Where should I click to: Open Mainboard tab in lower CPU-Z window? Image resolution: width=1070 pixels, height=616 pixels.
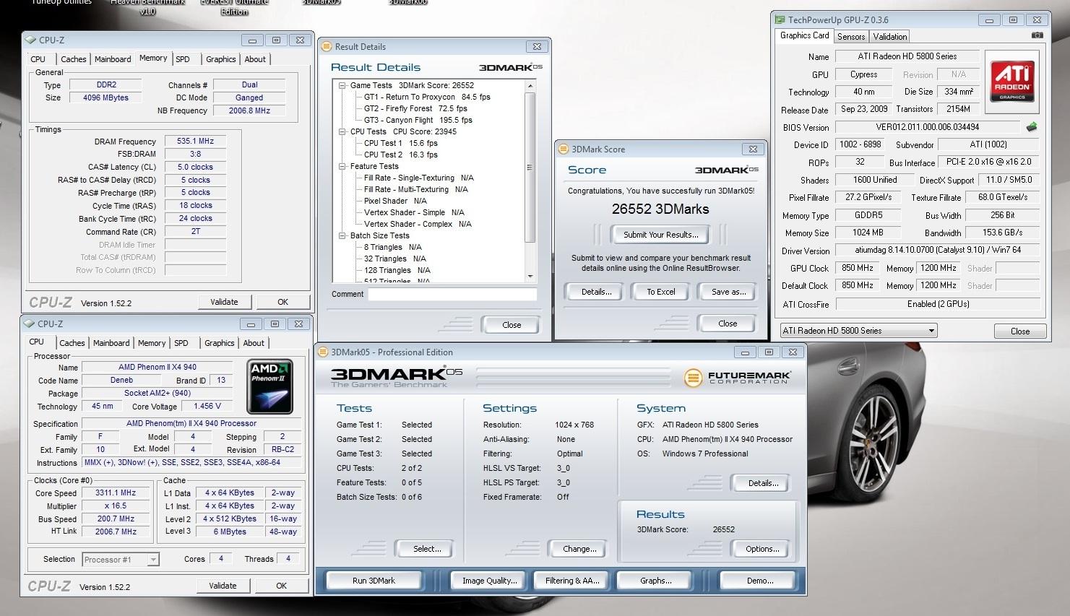pos(111,343)
